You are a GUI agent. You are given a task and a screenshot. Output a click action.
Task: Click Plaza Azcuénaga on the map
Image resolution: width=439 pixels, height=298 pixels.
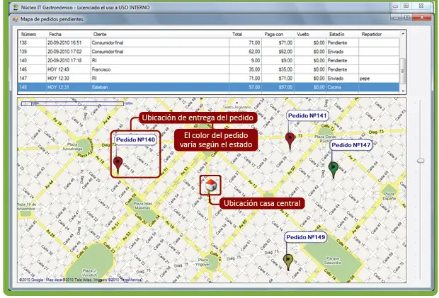coord(72,147)
